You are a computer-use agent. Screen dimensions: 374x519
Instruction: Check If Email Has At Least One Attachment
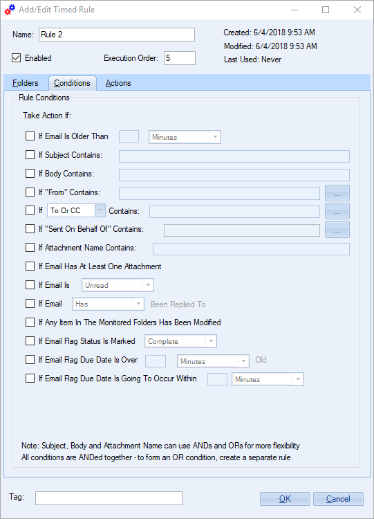pos(30,266)
